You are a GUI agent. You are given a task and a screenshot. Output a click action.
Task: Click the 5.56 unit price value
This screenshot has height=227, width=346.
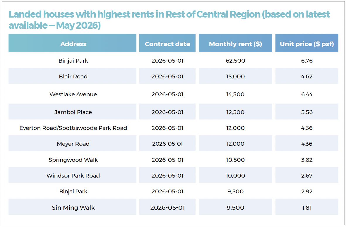[307, 112]
